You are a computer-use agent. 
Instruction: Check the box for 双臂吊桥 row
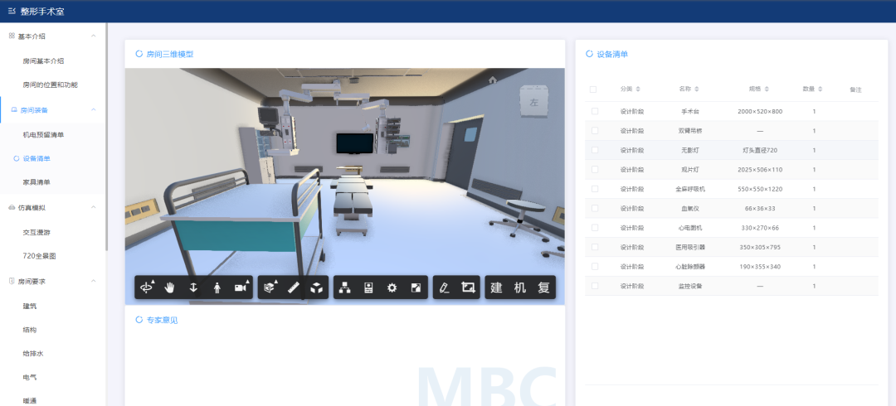click(x=595, y=131)
